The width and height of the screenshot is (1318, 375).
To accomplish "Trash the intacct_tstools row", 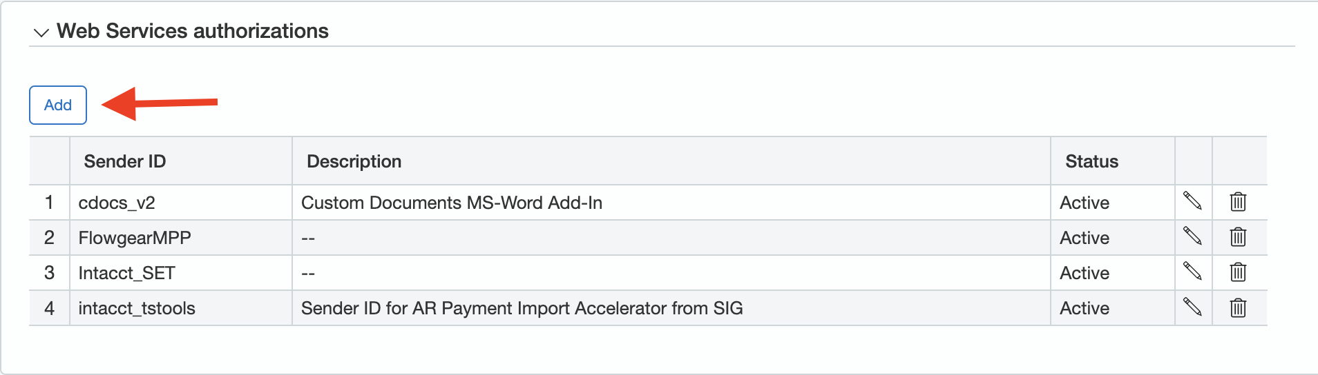I will pyautogui.click(x=1238, y=307).
